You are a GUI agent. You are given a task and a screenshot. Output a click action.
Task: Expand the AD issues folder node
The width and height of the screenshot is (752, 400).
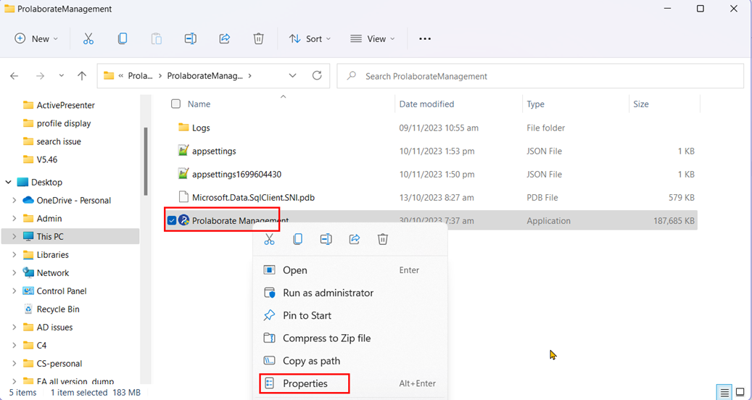[14, 328]
